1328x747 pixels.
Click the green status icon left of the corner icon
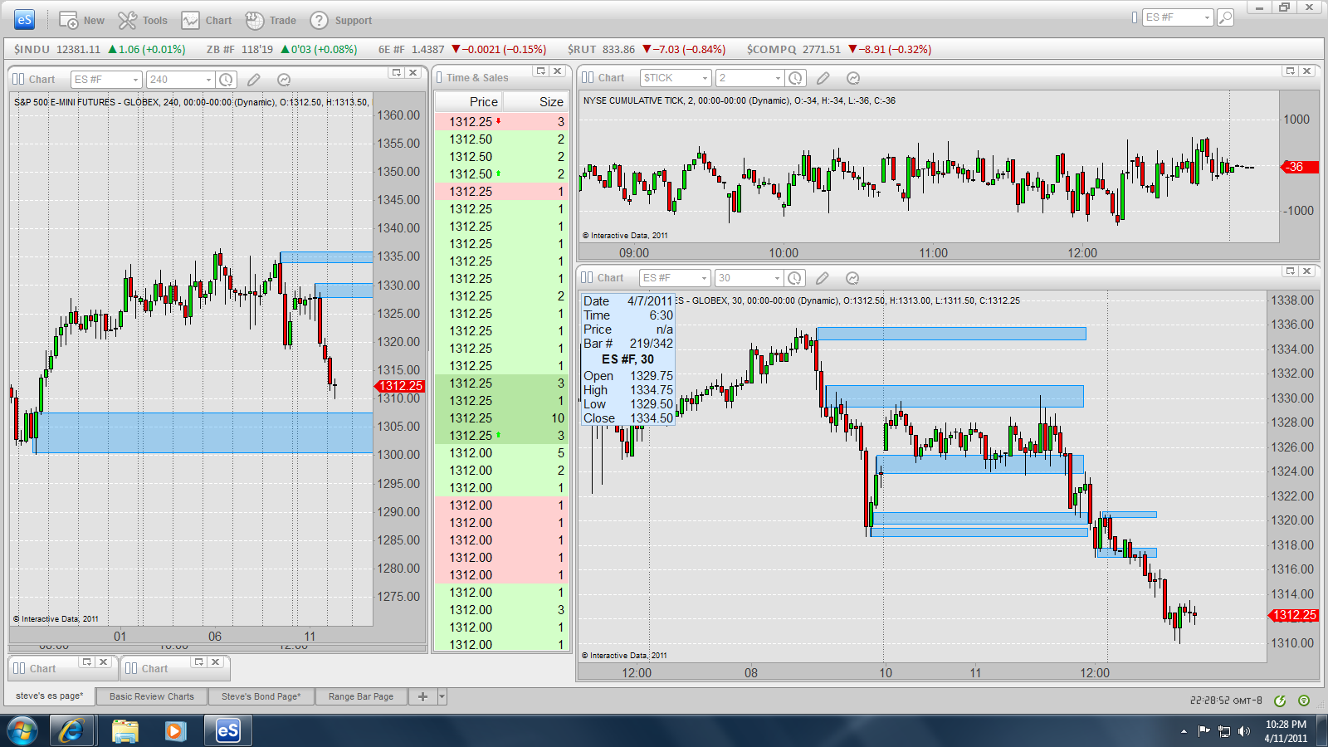pos(1280,701)
